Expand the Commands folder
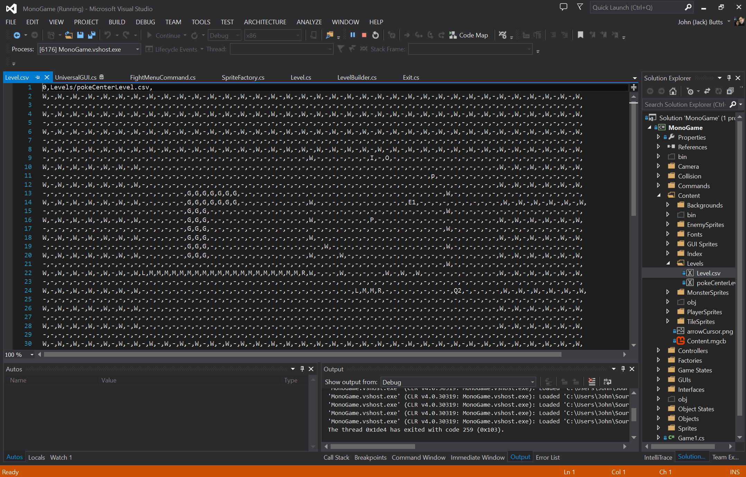Screen dimensions: 746x477 pyautogui.click(x=658, y=186)
